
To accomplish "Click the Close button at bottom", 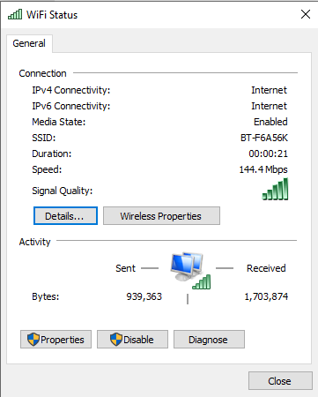I will 280,381.
